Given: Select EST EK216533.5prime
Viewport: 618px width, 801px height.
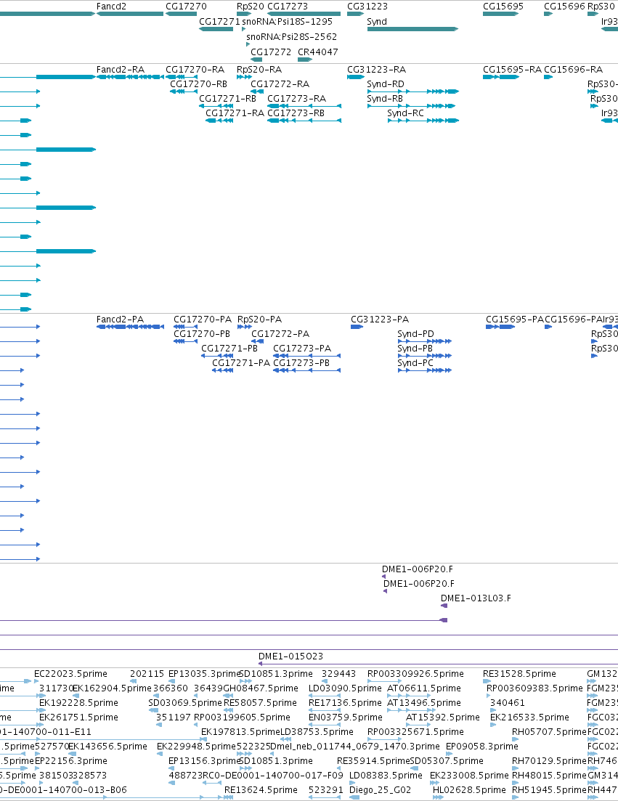Looking at the screenshot, I should (x=529, y=717).
